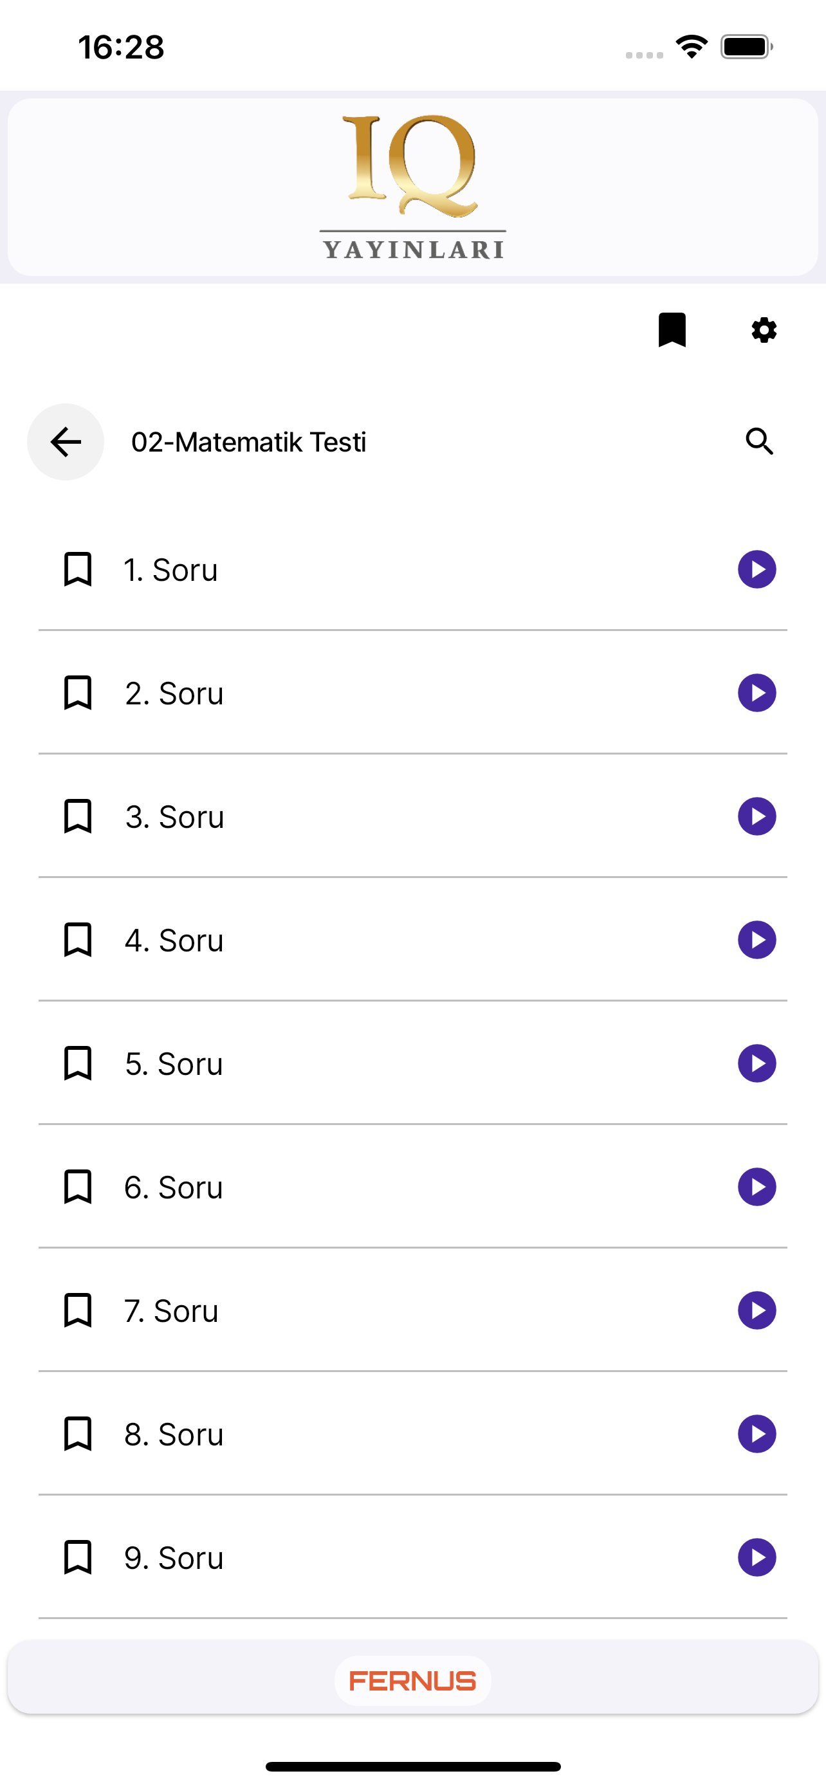This screenshot has height=1787, width=826.
Task: Play the 1. Soru video solution
Action: pos(757,569)
